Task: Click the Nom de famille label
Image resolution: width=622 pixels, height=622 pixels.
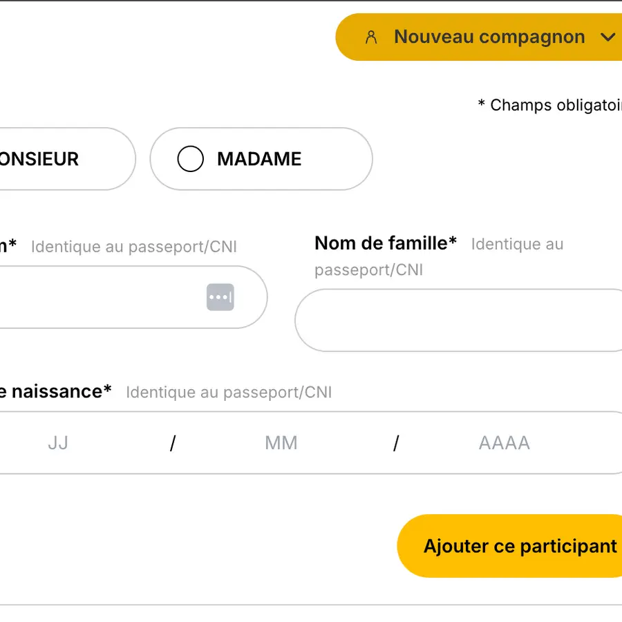Action: pyautogui.click(x=386, y=243)
